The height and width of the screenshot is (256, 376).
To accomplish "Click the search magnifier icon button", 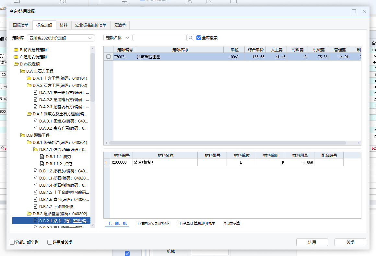I will (191, 38).
